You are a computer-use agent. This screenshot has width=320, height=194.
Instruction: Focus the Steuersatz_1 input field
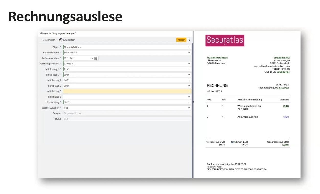tap(127, 75)
